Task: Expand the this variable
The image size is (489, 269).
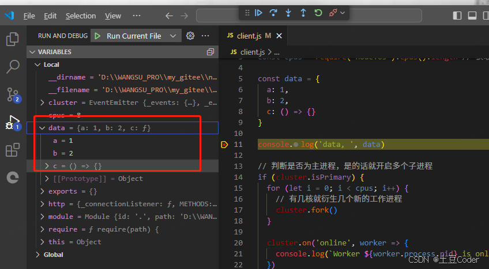Action: [43, 242]
